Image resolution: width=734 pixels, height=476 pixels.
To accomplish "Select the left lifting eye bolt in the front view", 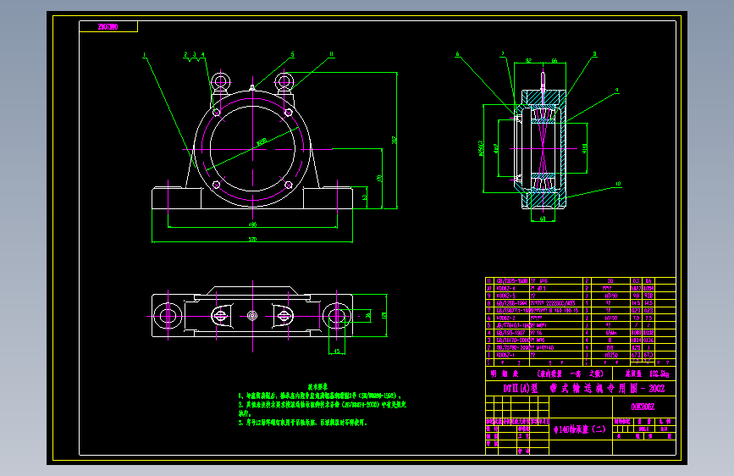I will [x=220, y=81].
